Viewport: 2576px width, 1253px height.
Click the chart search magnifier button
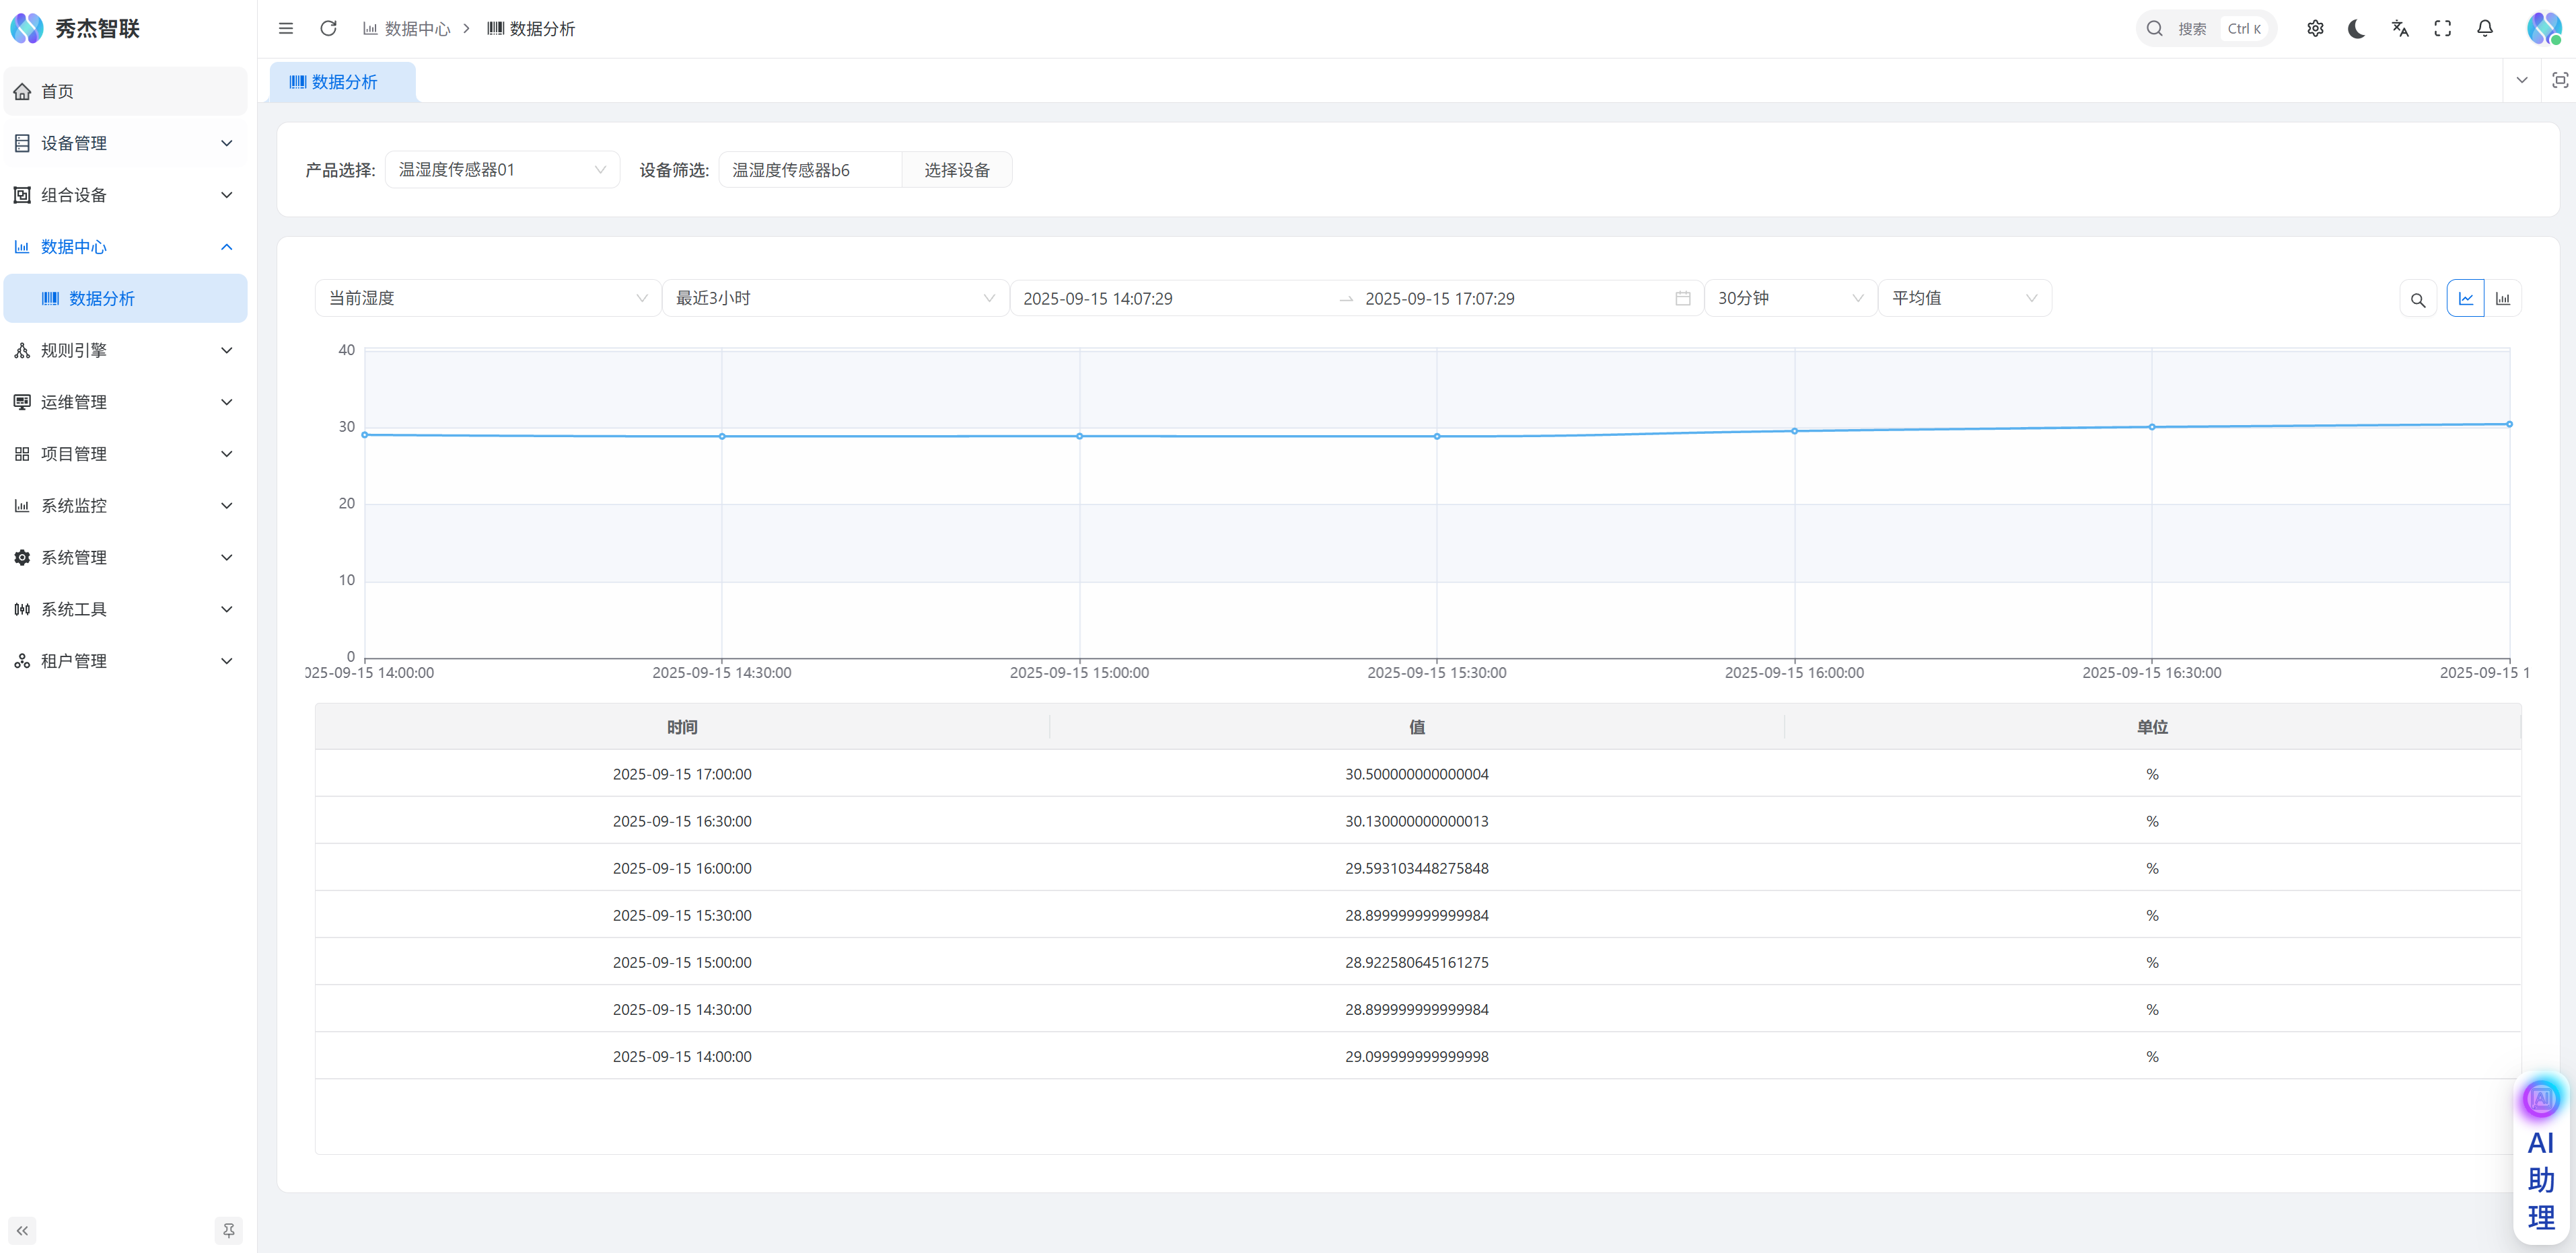point(2418,299)
